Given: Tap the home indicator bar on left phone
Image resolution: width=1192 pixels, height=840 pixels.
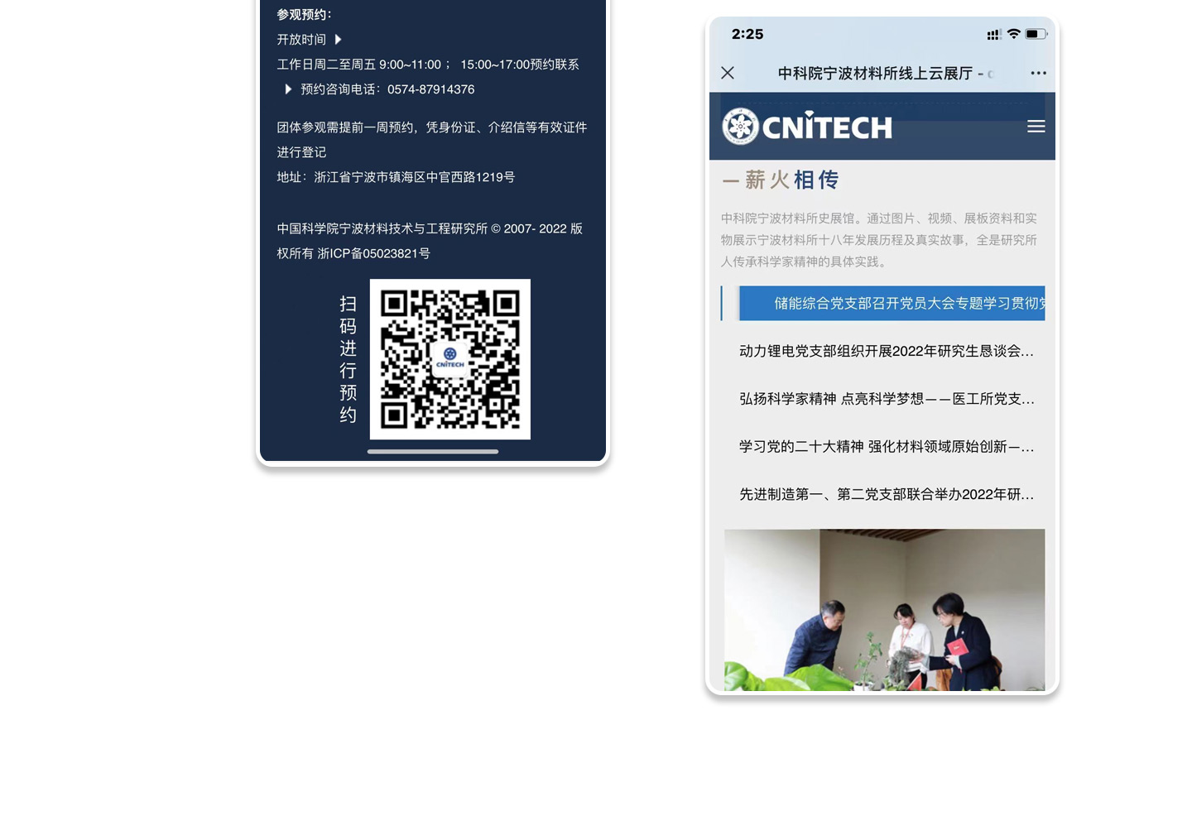Looking at the screenshot, I should click(433, 452).
